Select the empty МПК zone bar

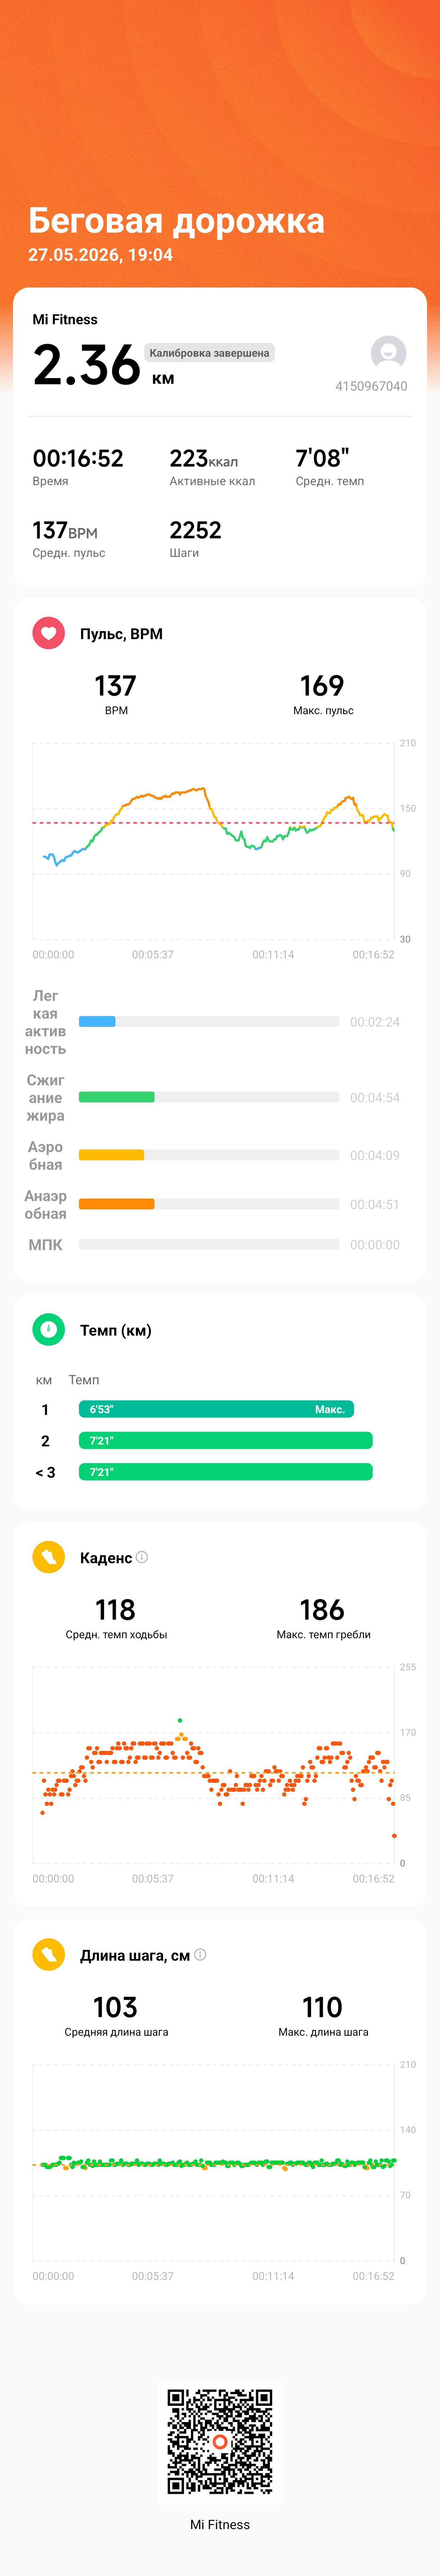coord(209,1244)
